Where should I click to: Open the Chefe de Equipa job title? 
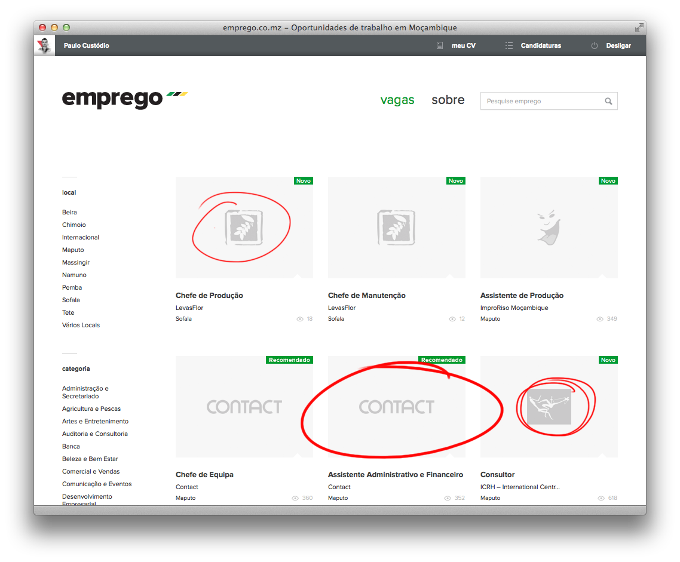205,475
